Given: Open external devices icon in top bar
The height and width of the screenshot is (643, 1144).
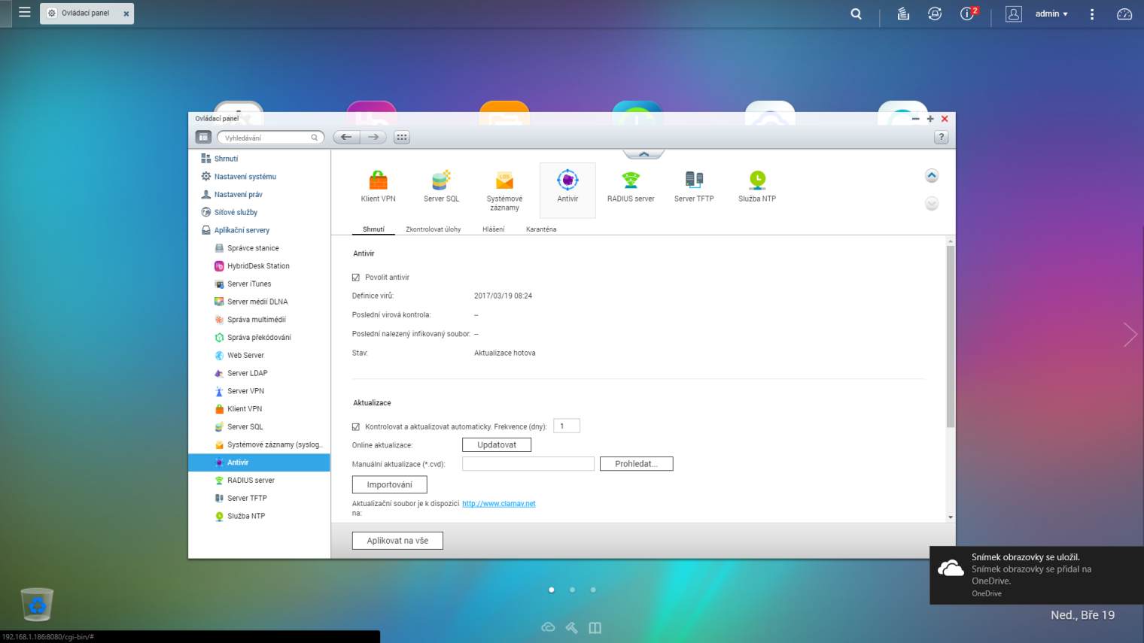Looking at the screenshot, I should (x=935, y=14).
